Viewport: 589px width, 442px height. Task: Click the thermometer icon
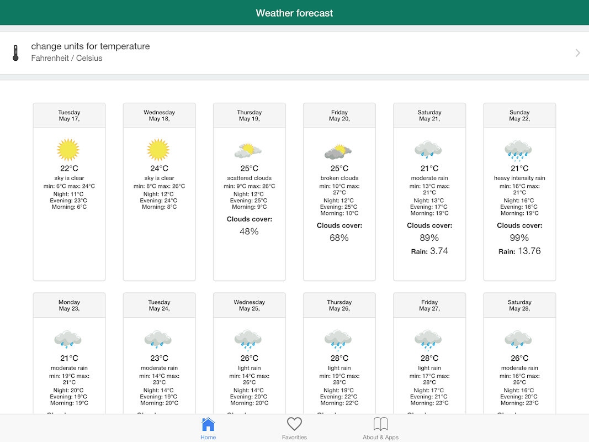point(15,52)
